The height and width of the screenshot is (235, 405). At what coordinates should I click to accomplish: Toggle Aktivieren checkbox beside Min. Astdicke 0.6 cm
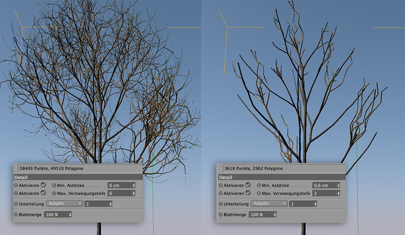[x=248, y=185]
